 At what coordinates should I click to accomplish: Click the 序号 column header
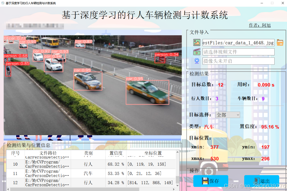point(15,153)
